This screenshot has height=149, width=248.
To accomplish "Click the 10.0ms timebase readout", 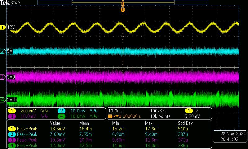I will coord(115,111).
